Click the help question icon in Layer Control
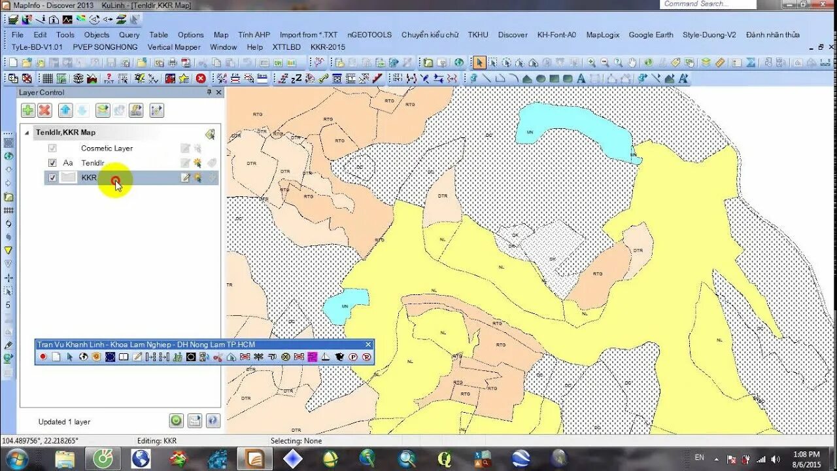837x471 pixels. point(213,421)
